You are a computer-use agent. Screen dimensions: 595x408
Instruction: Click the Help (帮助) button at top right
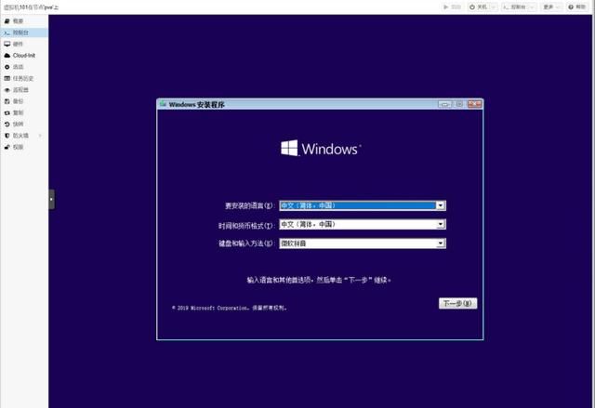pos(576,7)
